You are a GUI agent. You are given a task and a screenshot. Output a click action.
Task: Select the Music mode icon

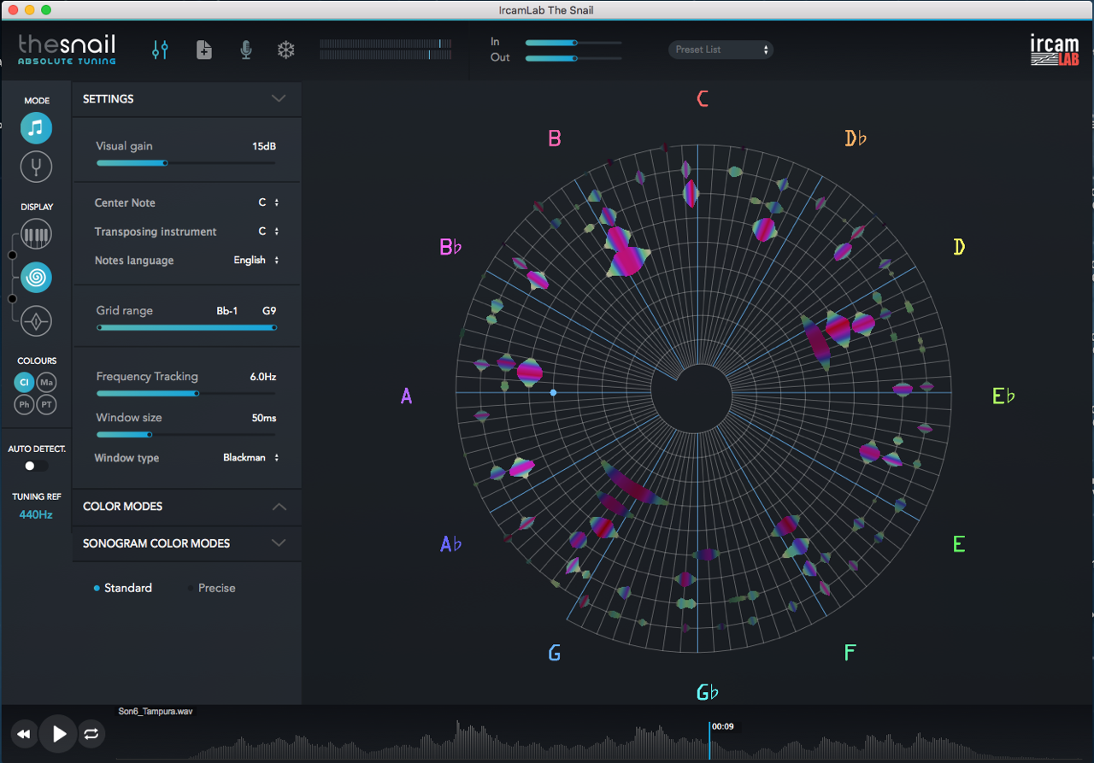[36, 128]
